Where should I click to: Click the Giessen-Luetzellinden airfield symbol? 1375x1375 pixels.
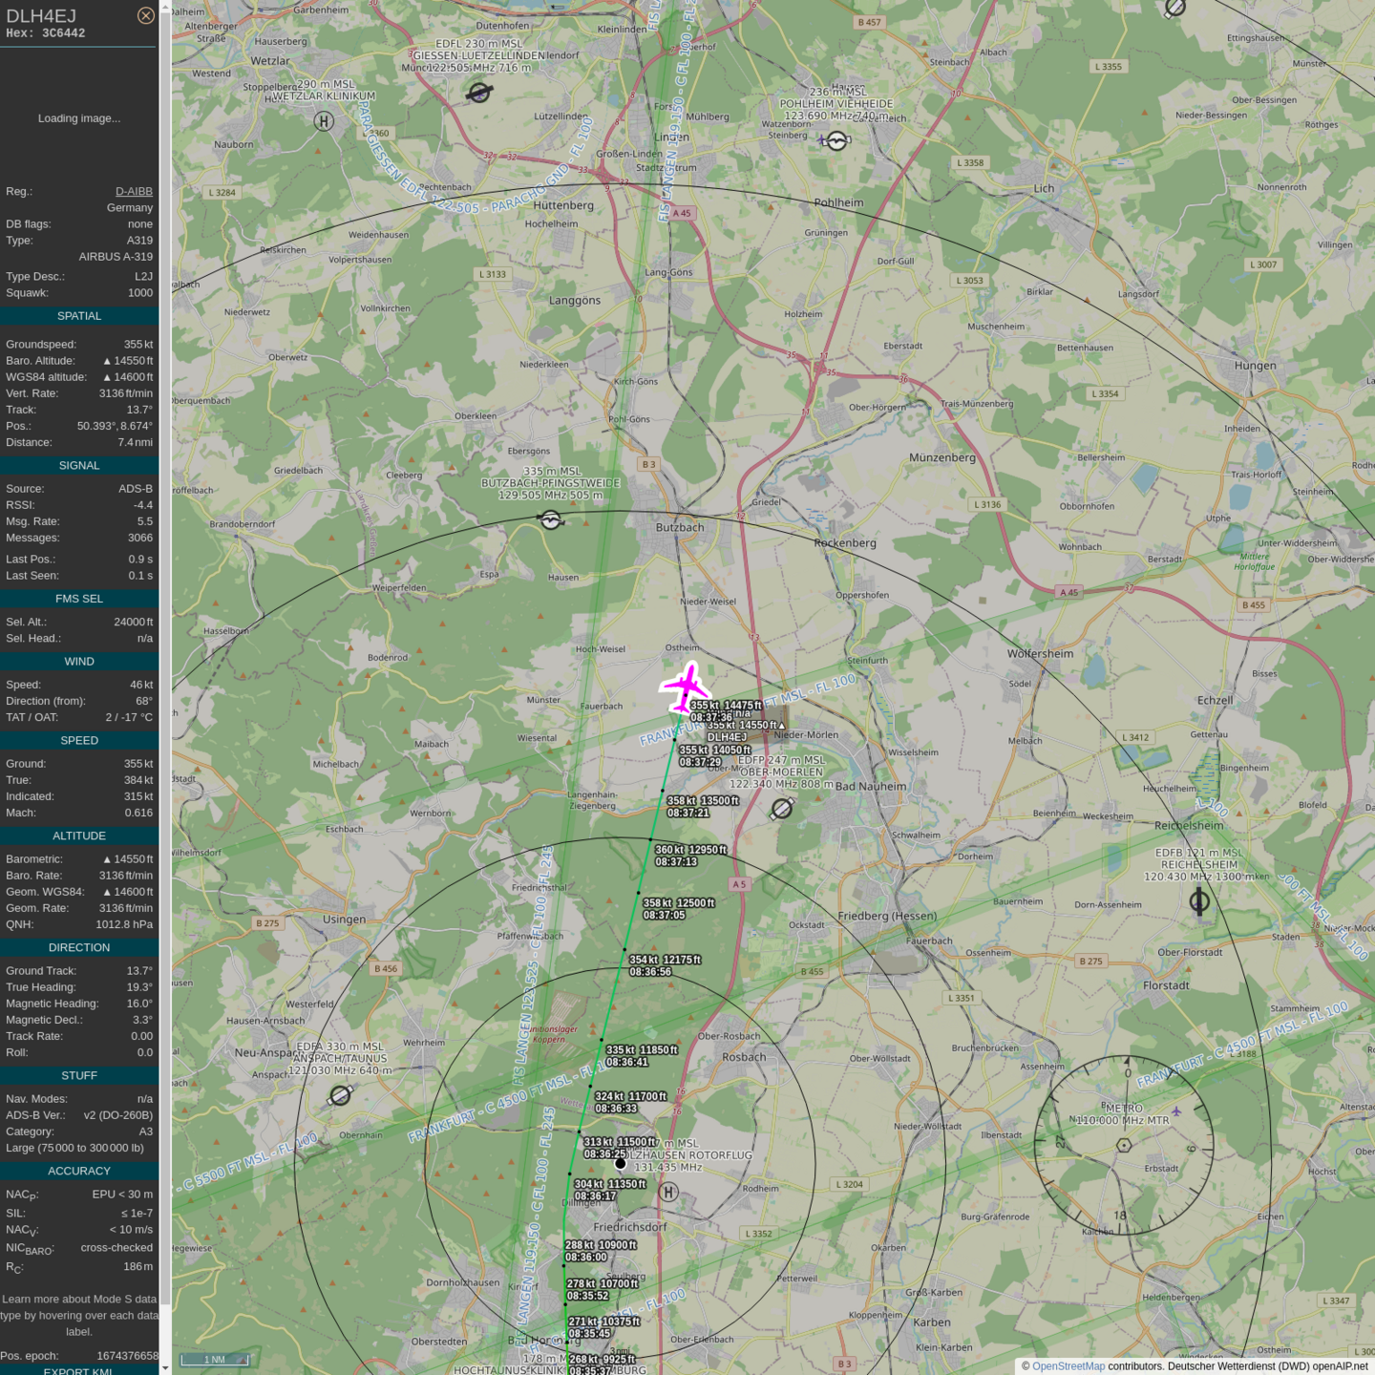(x=479, y=93)
